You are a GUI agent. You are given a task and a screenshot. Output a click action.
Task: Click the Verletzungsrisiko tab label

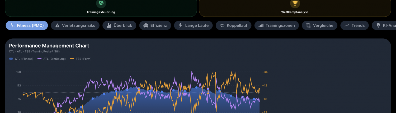[x=79, y=25]
